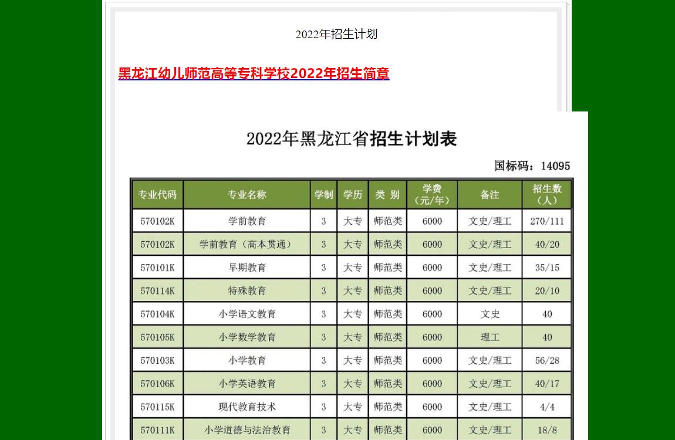
Task: Click the 2022年黑龙江省招生计划表 table title
Action: click(x=351, y=139)
